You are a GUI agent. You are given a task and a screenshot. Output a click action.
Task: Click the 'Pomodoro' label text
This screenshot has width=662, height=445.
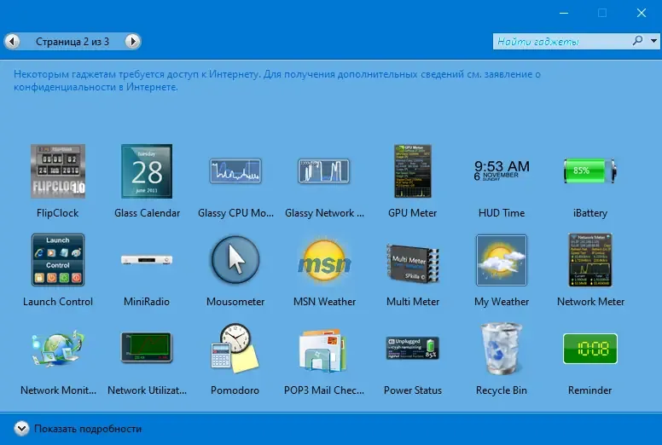click(x=235, y=390)
